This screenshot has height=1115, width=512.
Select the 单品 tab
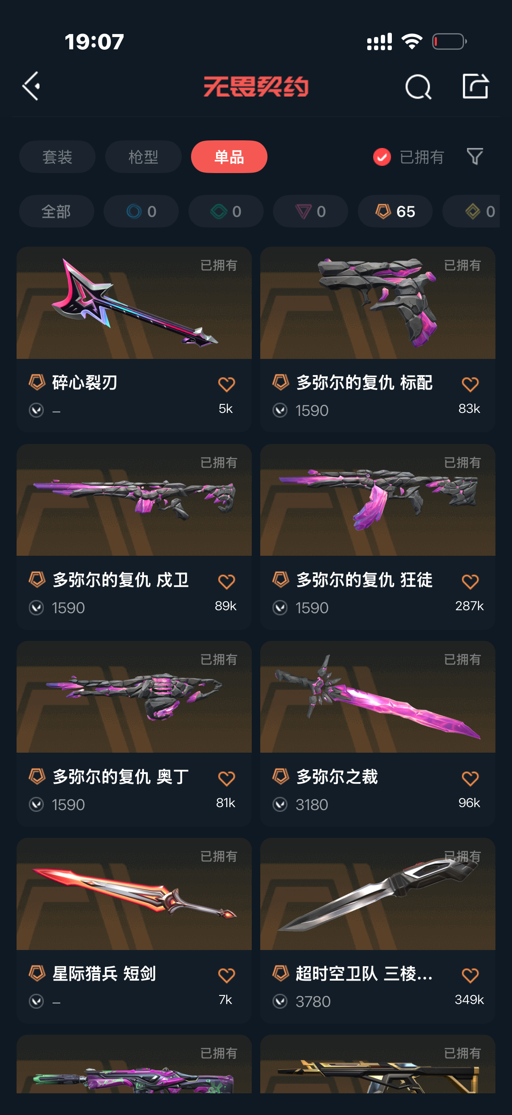click(x=229, y=156)
